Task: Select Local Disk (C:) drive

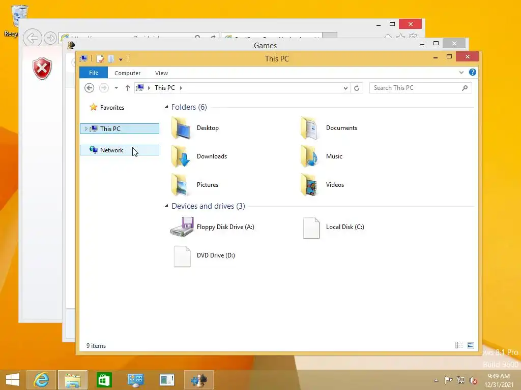Action: (334, 227)
